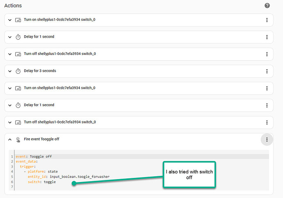Expand the first 'Delay for 1 second' action
This screenshot has width=283, height=198.
[10, 37]
